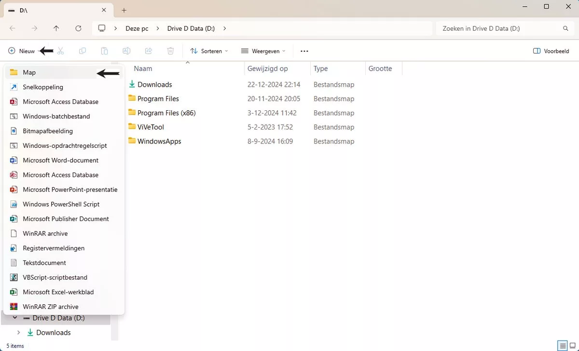Choose Registervermeldingen menu entry

point(64,248)
